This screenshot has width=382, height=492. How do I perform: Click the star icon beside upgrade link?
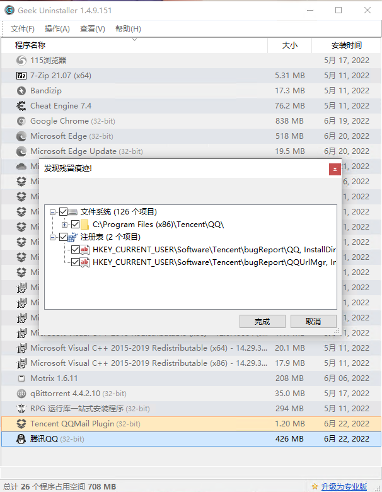[x=314, y=486]
